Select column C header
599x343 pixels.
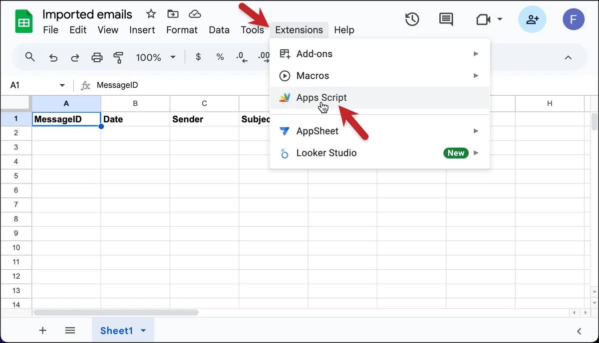click(204, 104)
